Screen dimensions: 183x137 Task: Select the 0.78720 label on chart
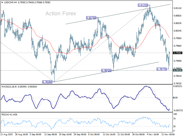107,71
